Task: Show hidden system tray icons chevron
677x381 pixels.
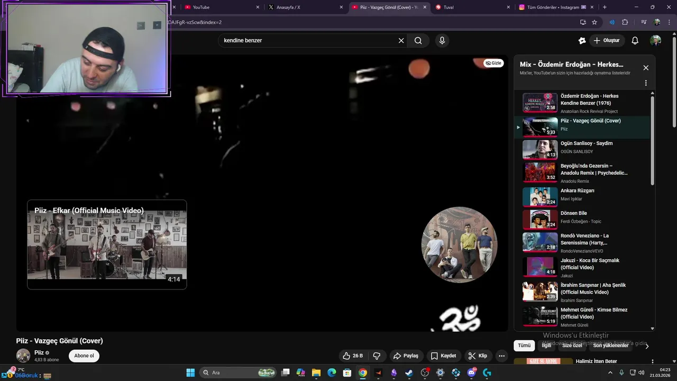Action: (x=610, y=373)
